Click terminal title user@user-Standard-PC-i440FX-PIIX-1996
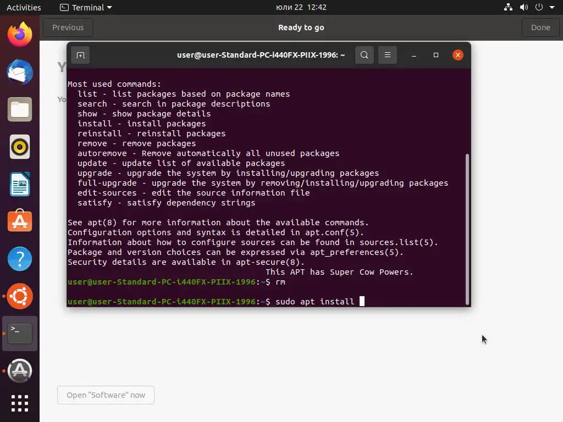 261,55
